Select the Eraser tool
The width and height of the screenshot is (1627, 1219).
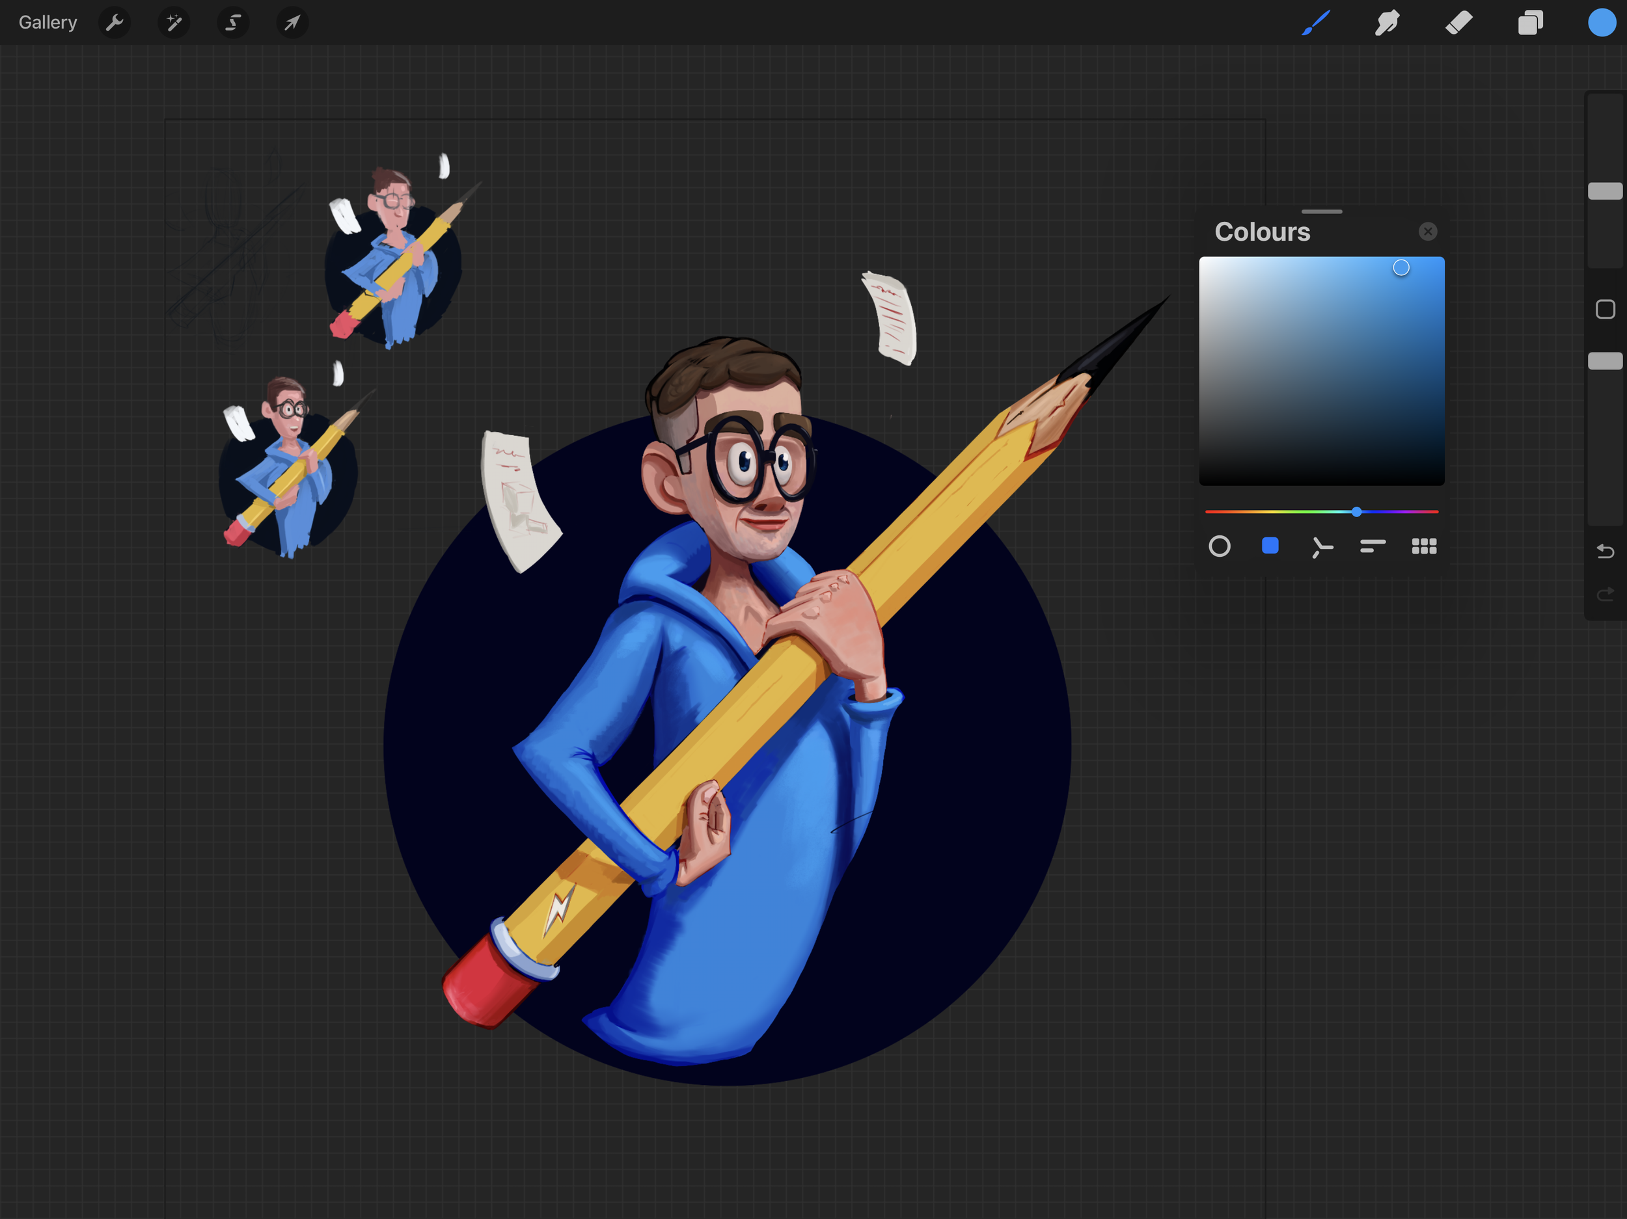pos(1458,23)
